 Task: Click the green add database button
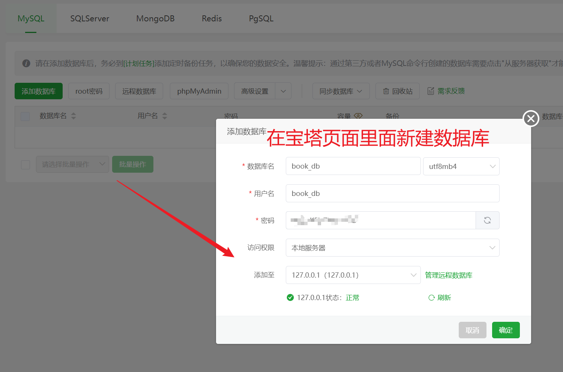click(39, 91)
